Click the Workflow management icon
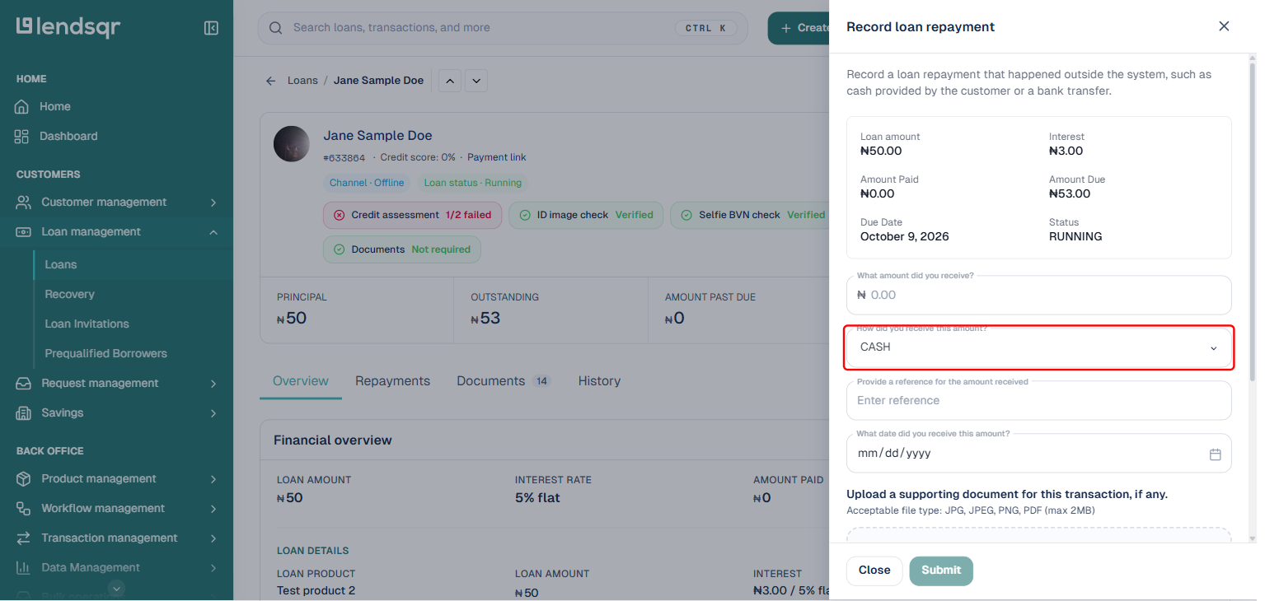The width and height of the screenshot is (1265, 601). pyautogui.click(x=23, y=508)
